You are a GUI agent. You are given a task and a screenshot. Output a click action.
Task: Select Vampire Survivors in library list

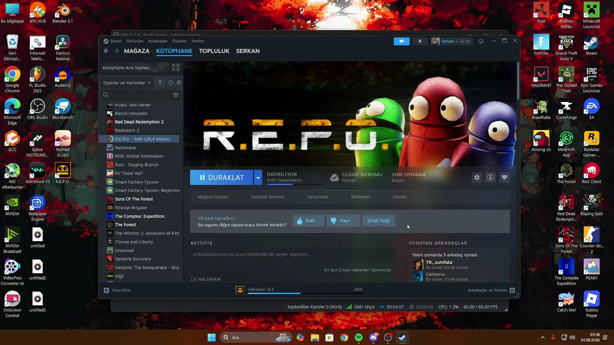[133, 259]
